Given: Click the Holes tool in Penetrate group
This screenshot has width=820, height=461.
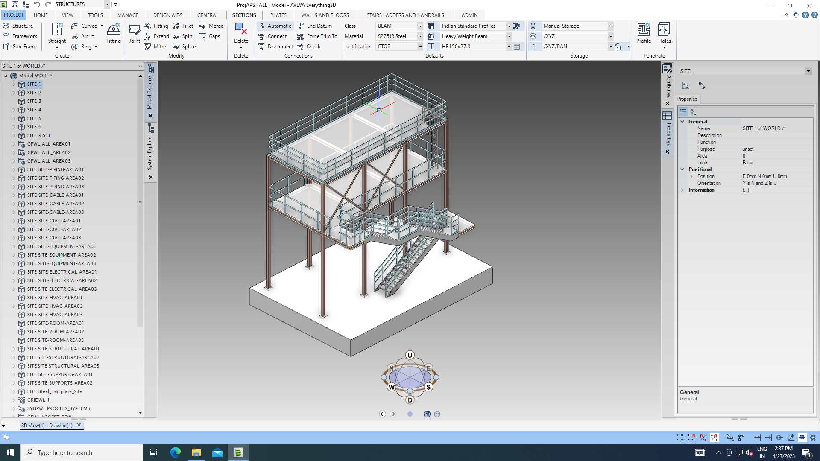Looking at the screenshot, I should coord(665,32).
